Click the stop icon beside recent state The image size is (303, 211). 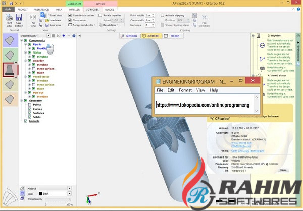(x=54, y=36)
